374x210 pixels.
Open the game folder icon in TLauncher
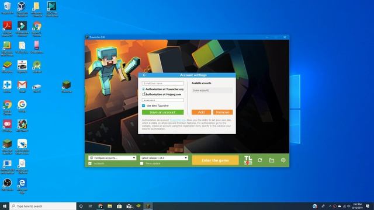[271, 160]
